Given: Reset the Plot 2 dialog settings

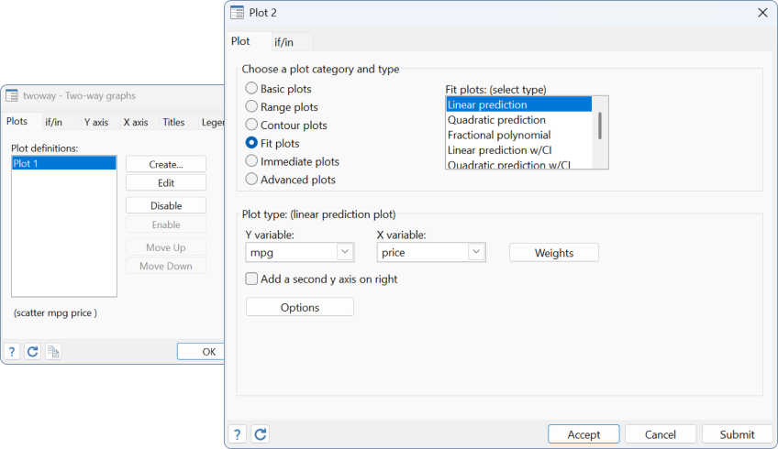Looking at the screenshot, I should click(x=260, y=434).
